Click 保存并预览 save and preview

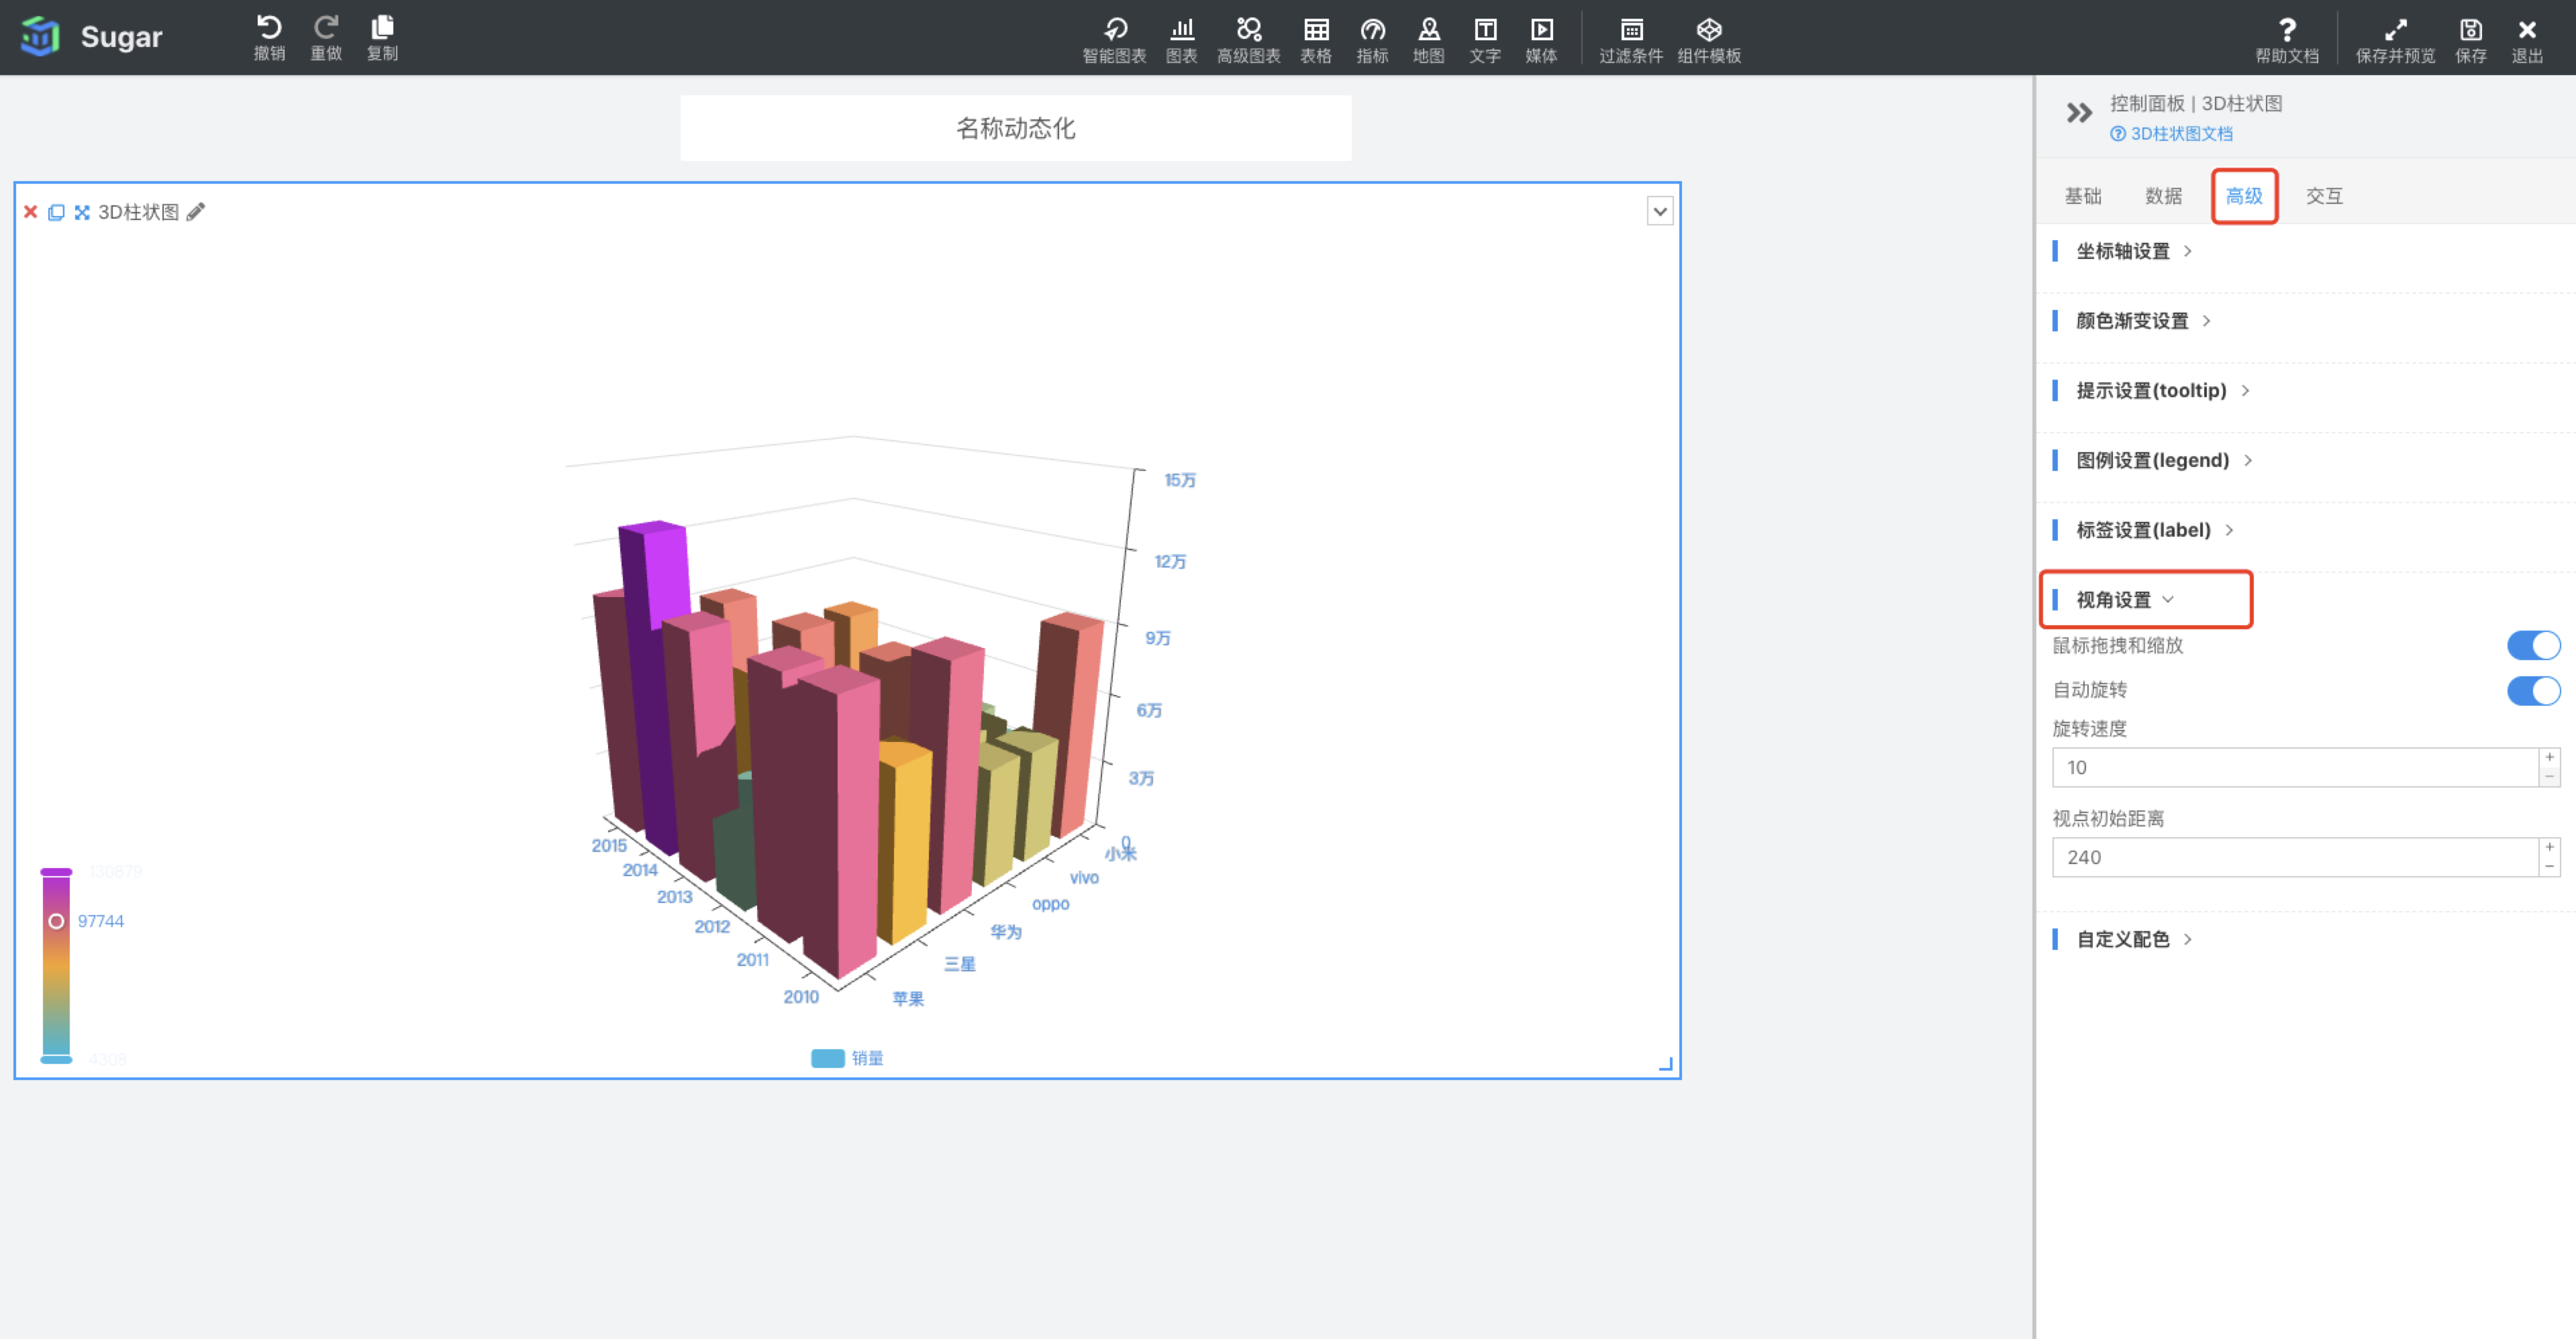point(2395,40)
